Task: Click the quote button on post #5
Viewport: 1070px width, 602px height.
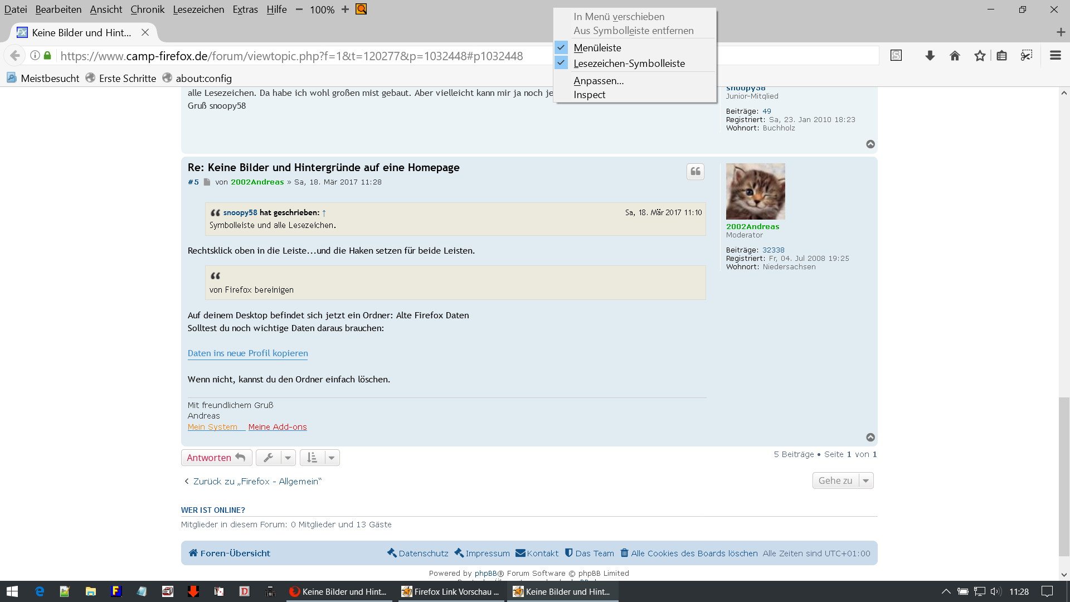Action: tap(695, 172)
